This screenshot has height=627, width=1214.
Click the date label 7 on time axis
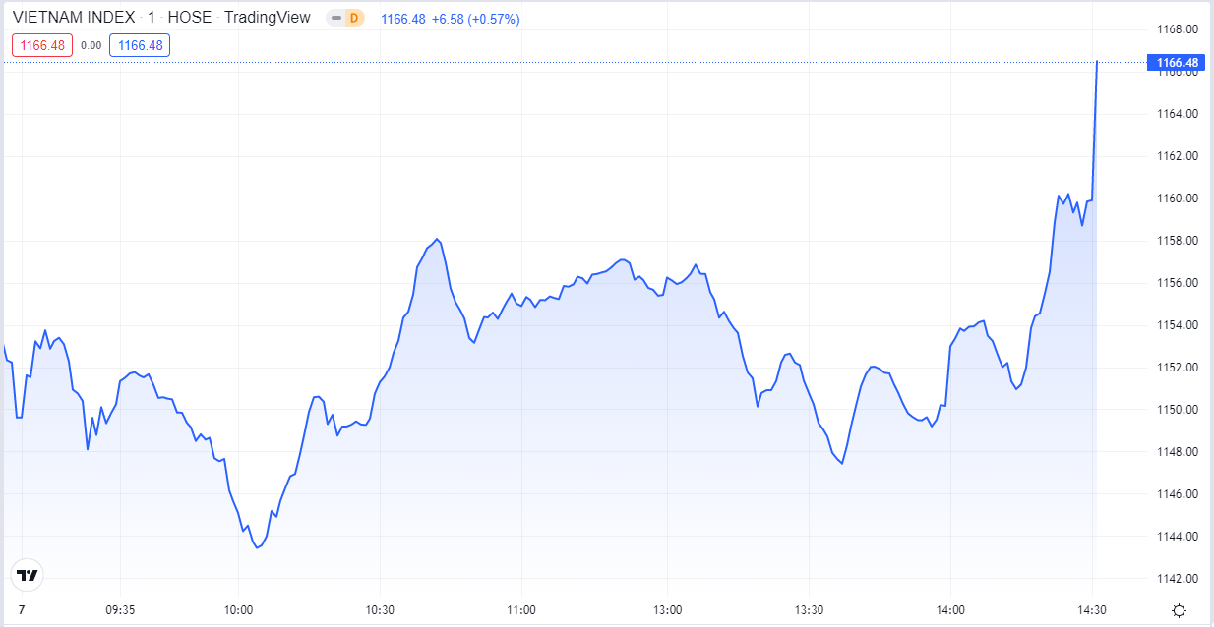[21, 610]
